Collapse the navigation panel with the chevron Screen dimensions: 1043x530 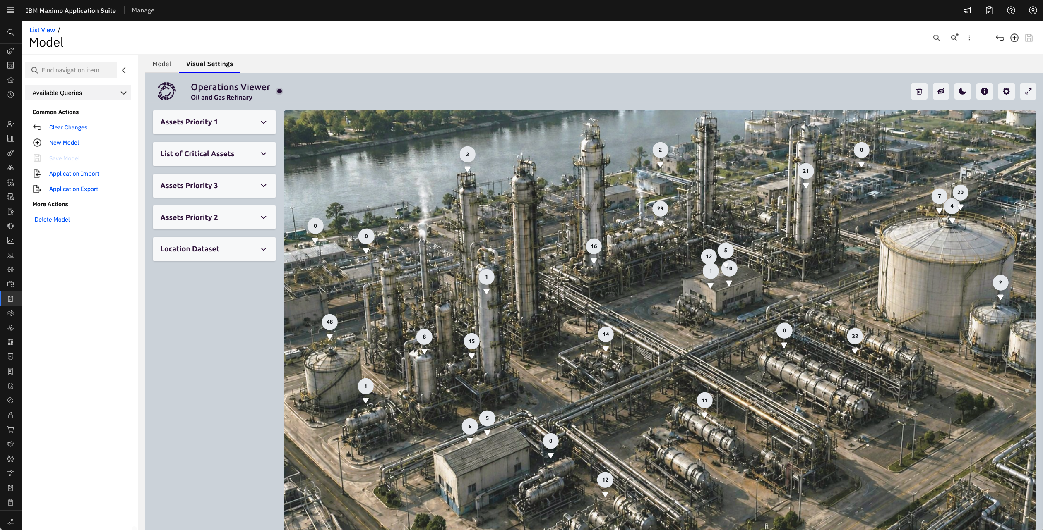[x=124, y=70]
